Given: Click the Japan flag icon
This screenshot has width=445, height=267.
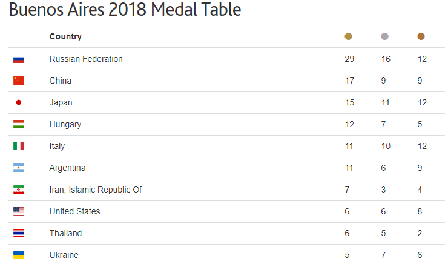Looking at the screenshot, I should click(x=19, y=103).
